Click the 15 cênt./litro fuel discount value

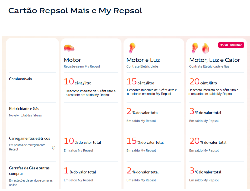pos(140,82)
